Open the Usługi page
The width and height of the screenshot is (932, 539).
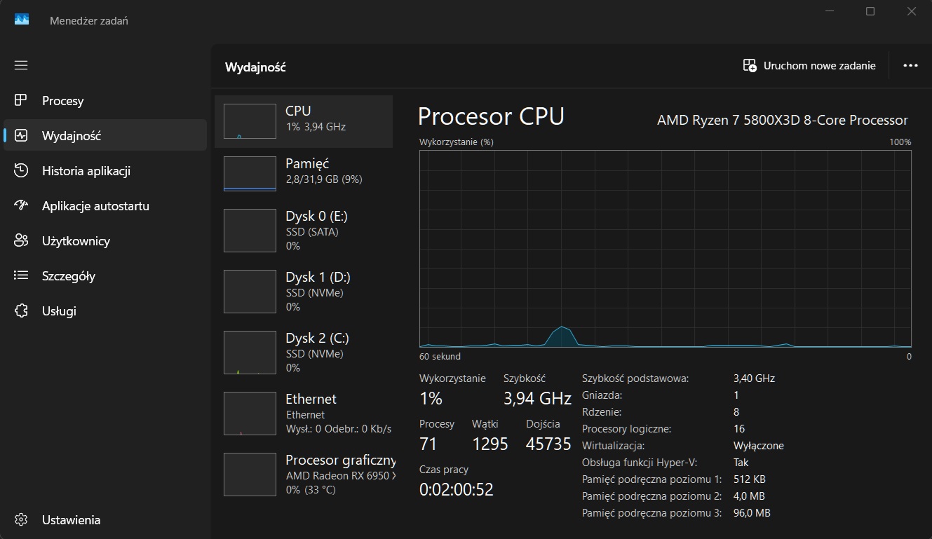tap(105, 311)
